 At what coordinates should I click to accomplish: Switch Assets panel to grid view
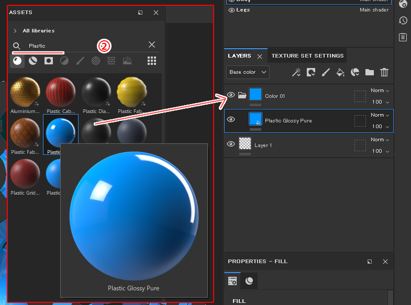pyautogui.click(x=152, y=61)
